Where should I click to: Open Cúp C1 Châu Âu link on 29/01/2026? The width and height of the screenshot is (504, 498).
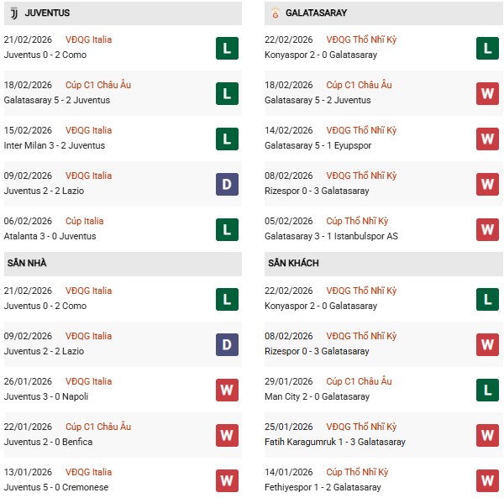[359, 381]
